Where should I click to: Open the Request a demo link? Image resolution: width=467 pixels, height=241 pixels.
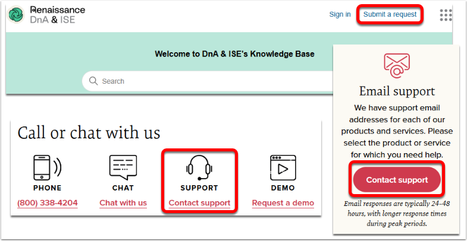click(283, 203)
